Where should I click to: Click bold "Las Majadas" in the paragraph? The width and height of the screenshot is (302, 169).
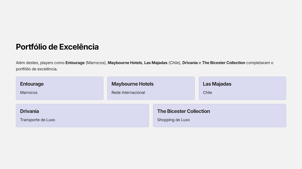click(x=156, y=63)
